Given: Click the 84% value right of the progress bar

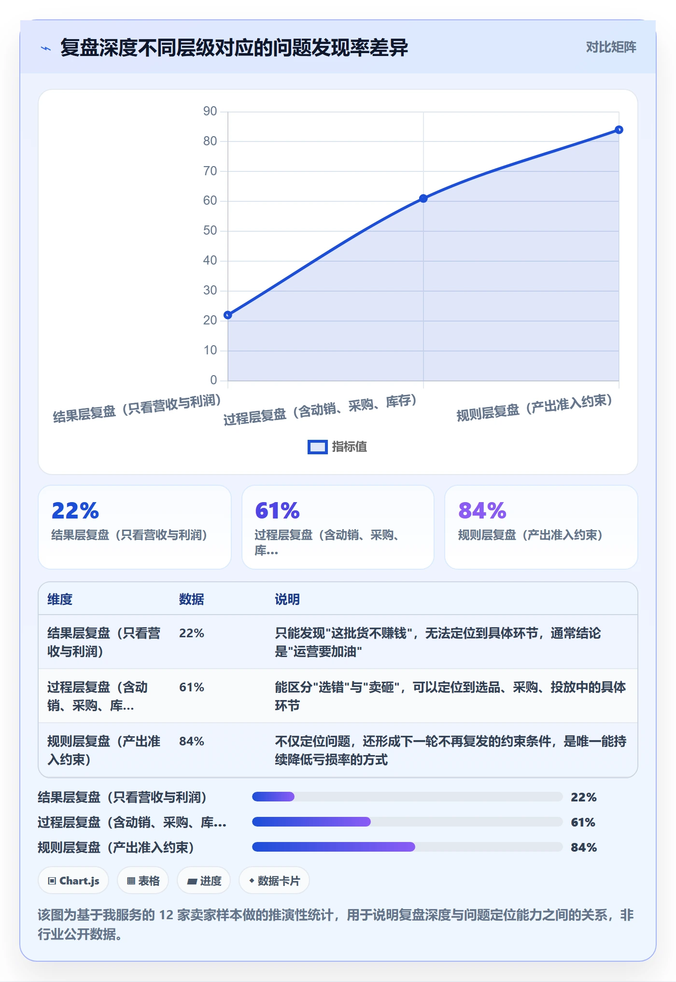Looking at the screenshot, I should point(584,847).
